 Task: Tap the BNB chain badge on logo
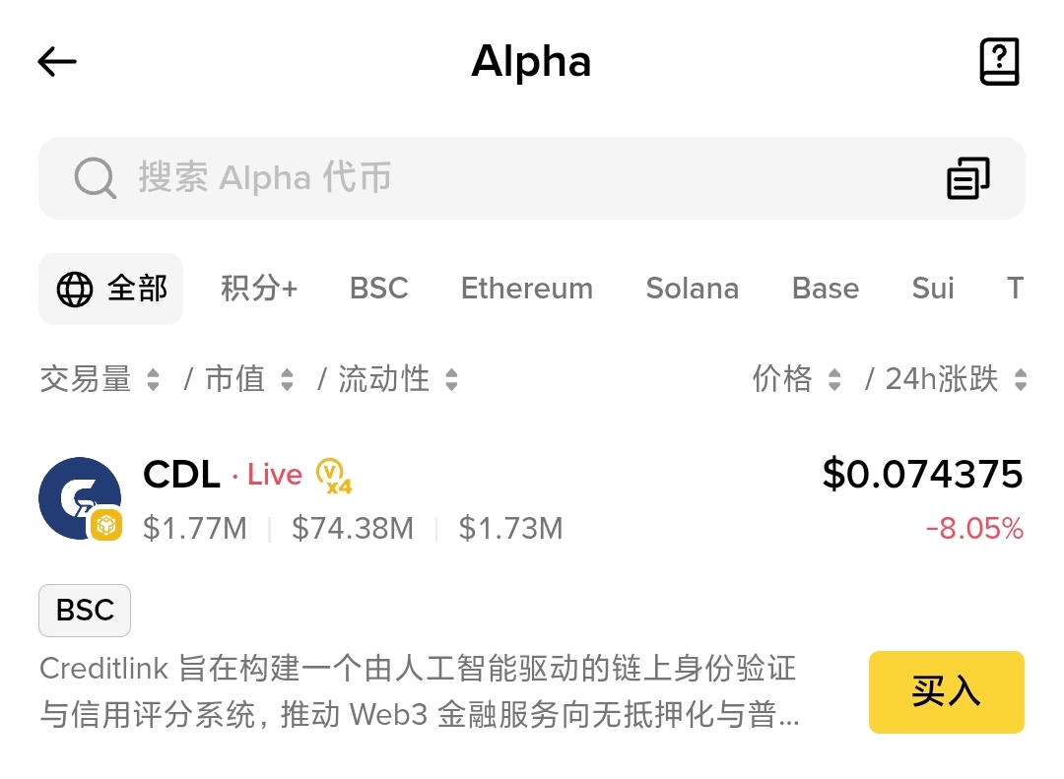coord(106,526)
